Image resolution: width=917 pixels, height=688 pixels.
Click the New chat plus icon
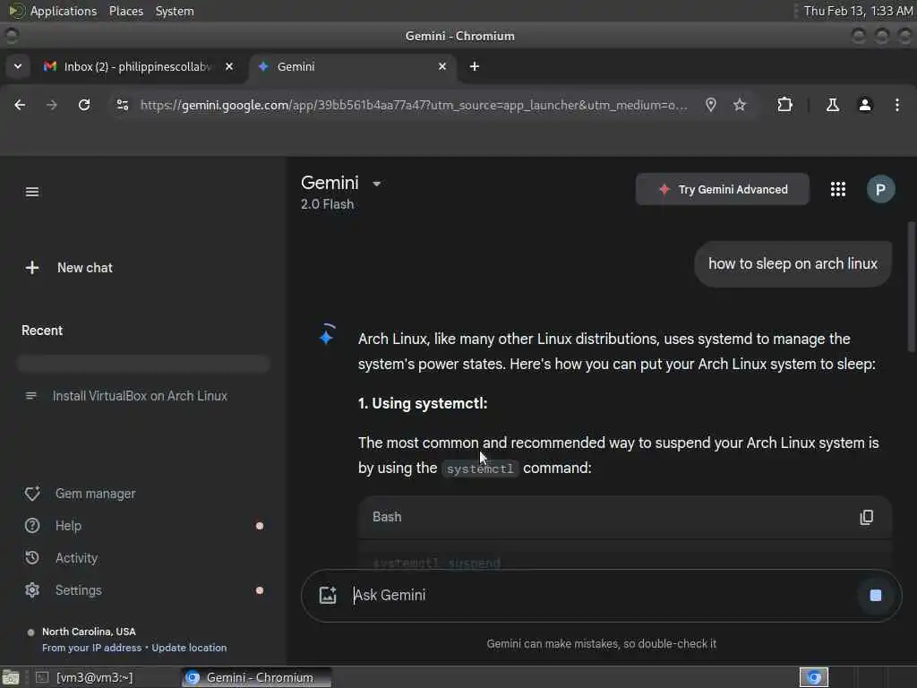[32, 268]
